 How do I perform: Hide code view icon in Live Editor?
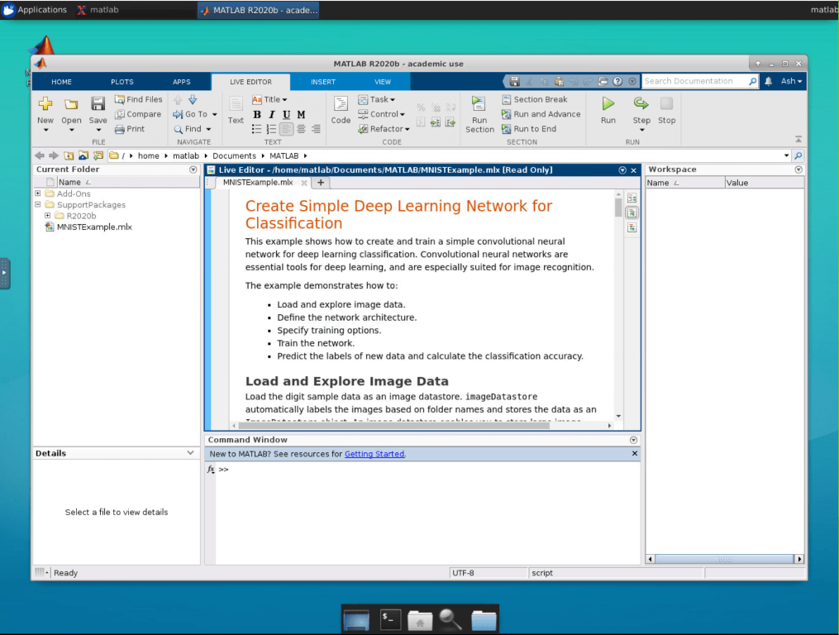pyautogui.click(x=632, y=227)
